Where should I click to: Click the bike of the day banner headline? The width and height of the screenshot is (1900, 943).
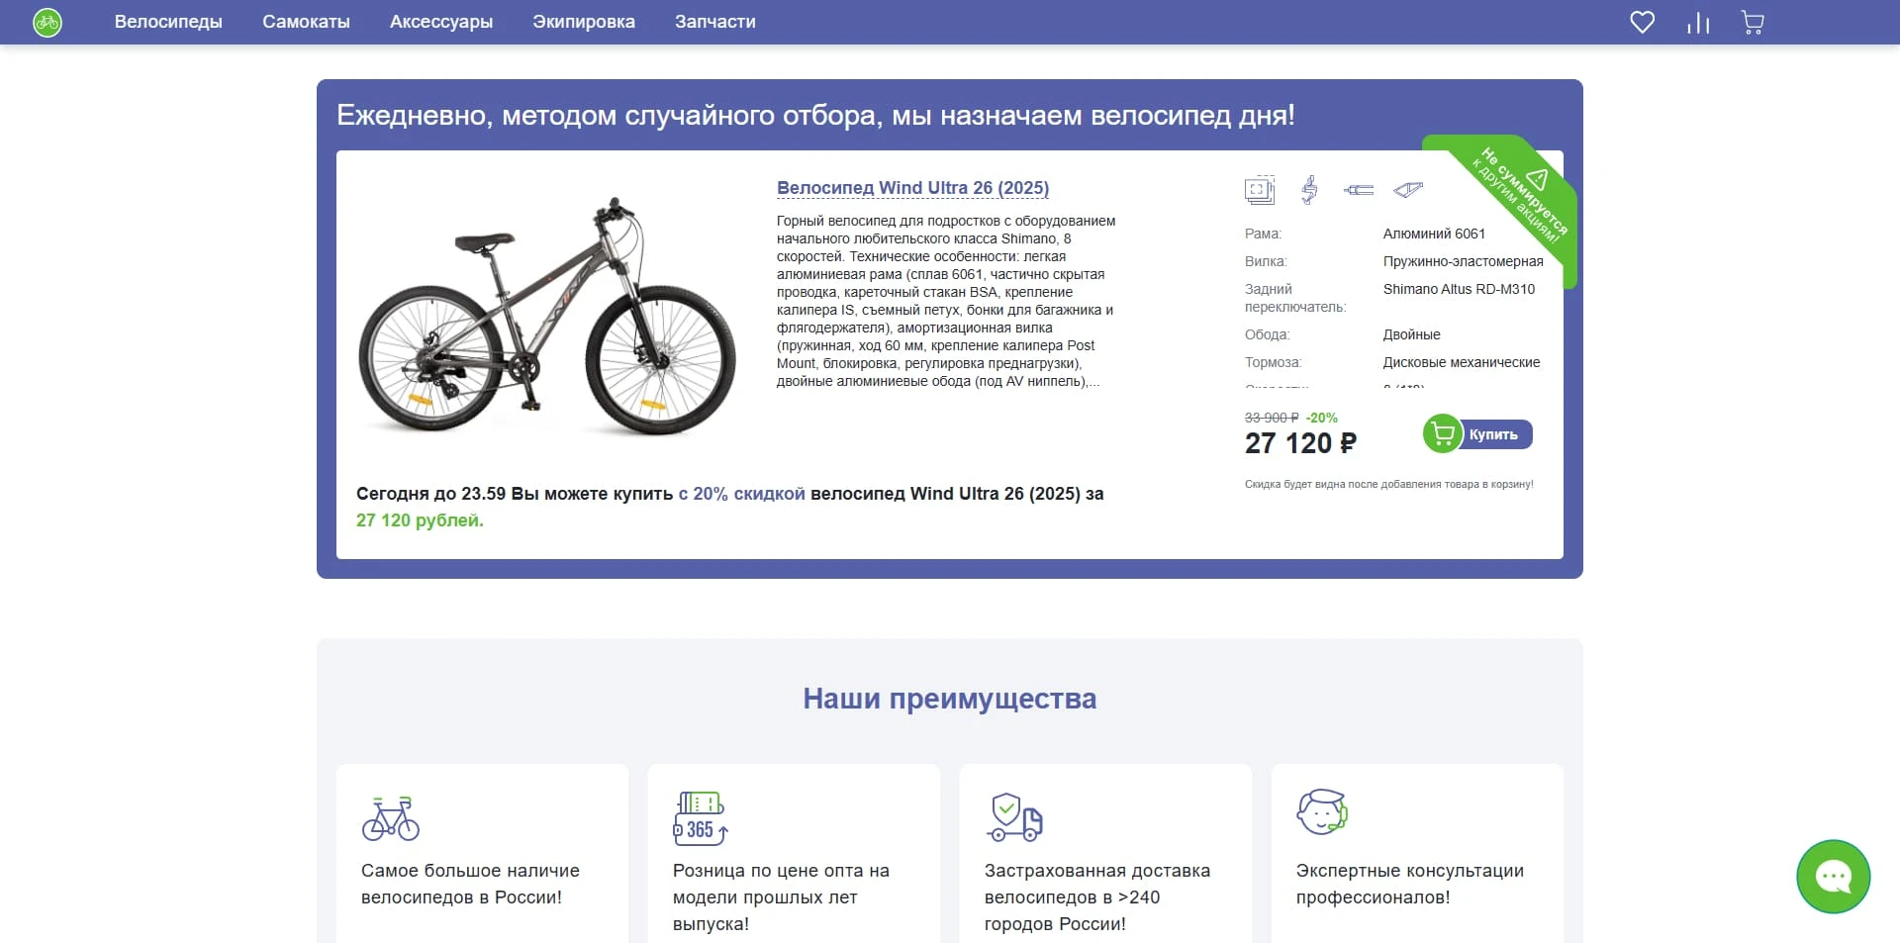coord(815,116)
